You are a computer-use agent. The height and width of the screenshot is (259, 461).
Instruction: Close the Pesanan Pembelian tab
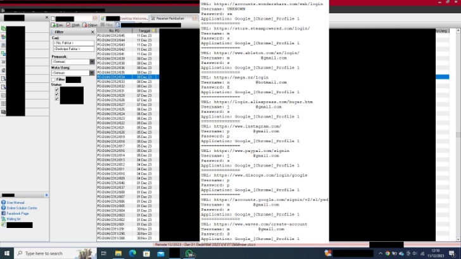click(x=194, y=18)
